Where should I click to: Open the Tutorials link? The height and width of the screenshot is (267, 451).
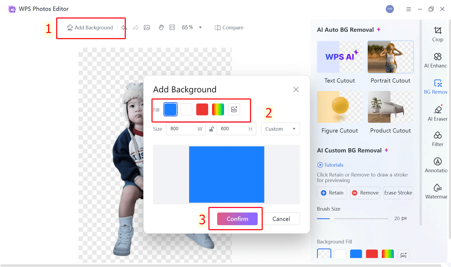[330, 165]
